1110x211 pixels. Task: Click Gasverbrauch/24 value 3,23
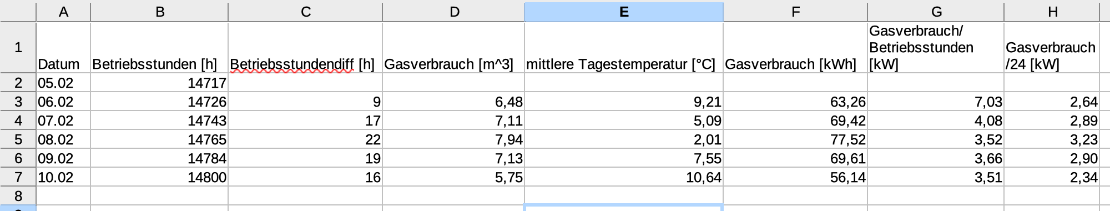1052,139
